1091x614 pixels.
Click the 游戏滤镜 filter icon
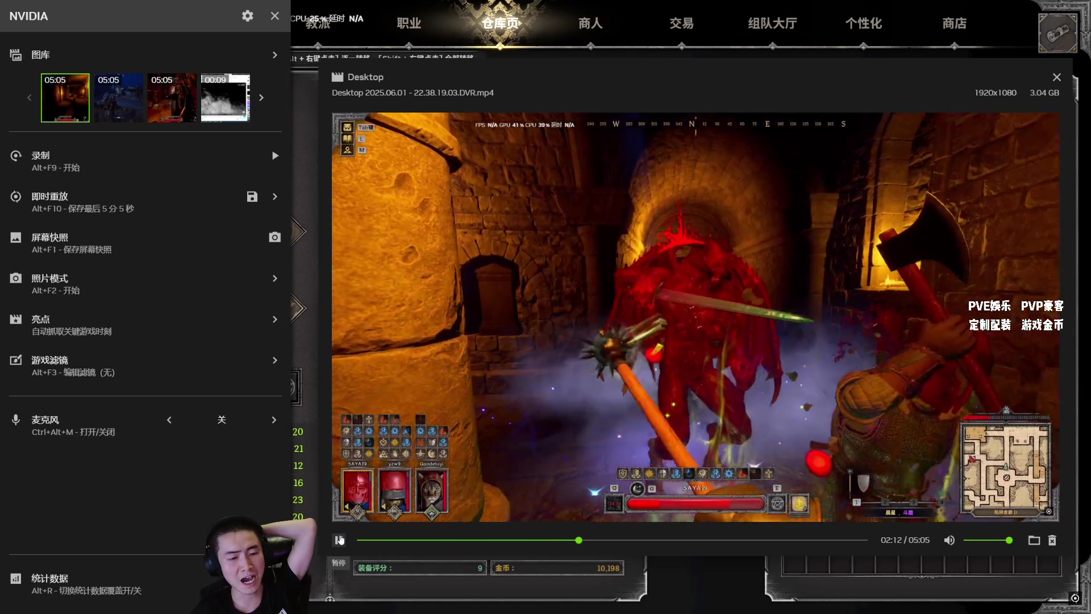pyautogui.click(x=16, y=360)
